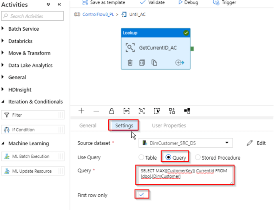274x211 pixels.
Task: Click the ML Batch Execution flask icon
Action: click(x=7, y=156)
